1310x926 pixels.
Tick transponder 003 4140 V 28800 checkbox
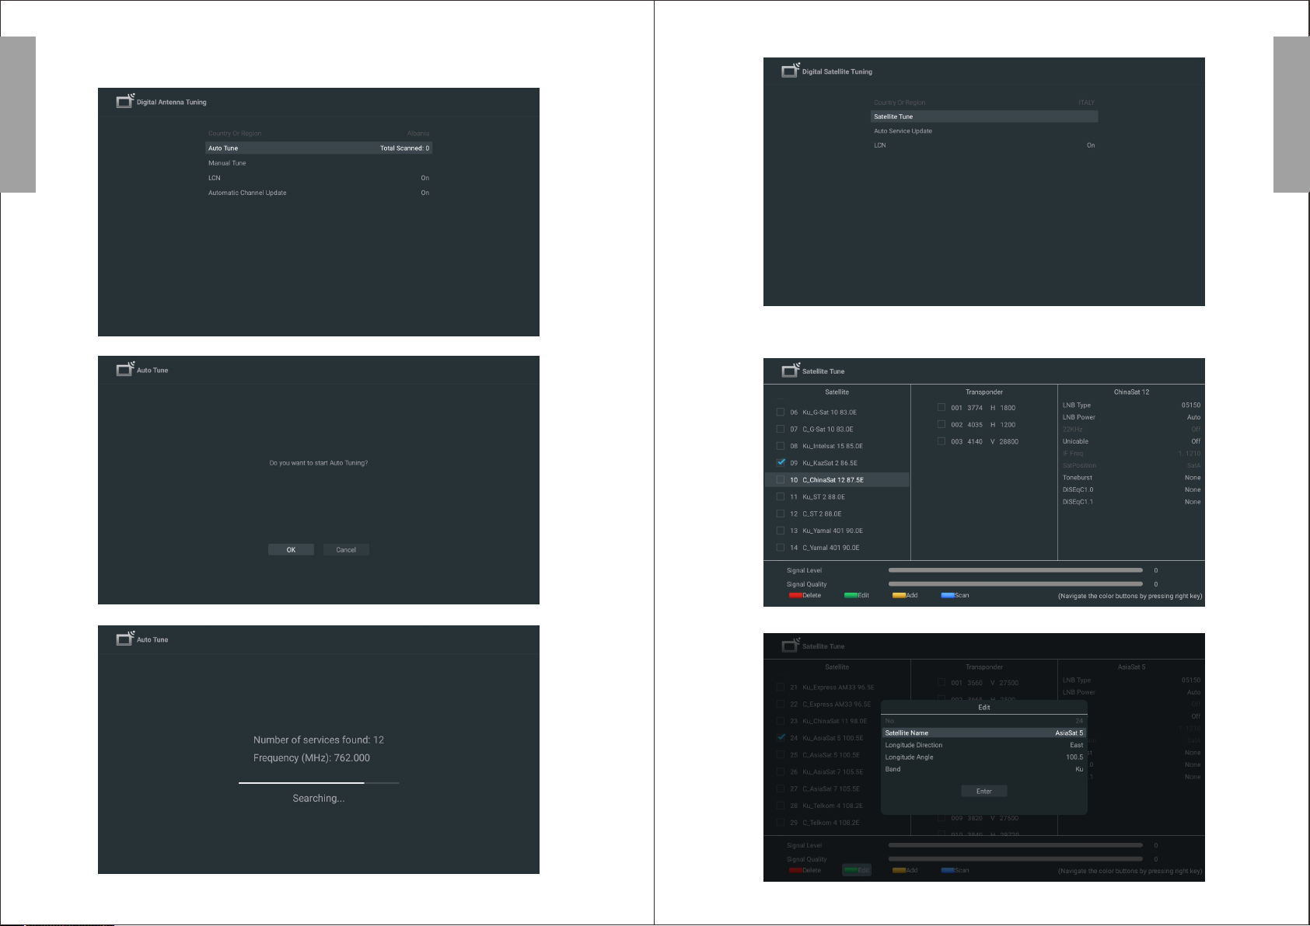pos(941,441)
